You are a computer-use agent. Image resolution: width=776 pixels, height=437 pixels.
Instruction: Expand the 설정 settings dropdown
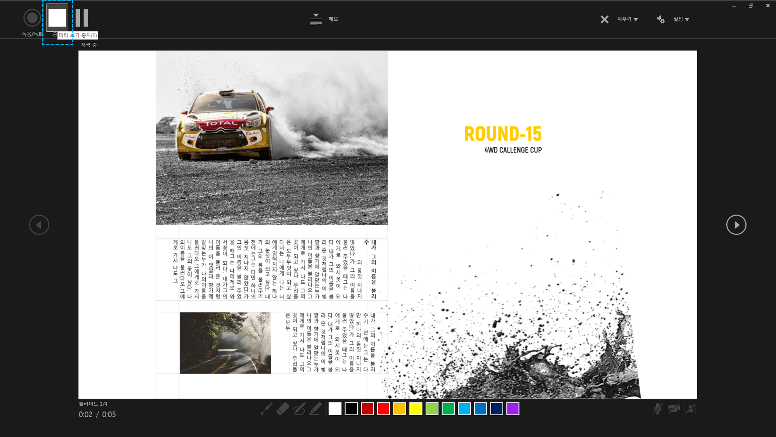681,19
